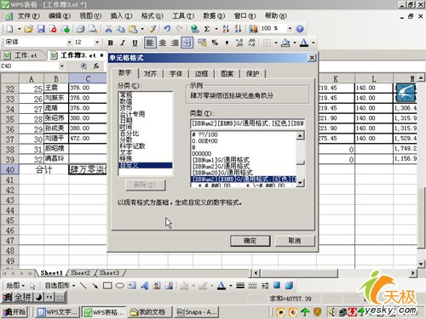
Task: Open the 格式 menu
Action: pos(152,16)
